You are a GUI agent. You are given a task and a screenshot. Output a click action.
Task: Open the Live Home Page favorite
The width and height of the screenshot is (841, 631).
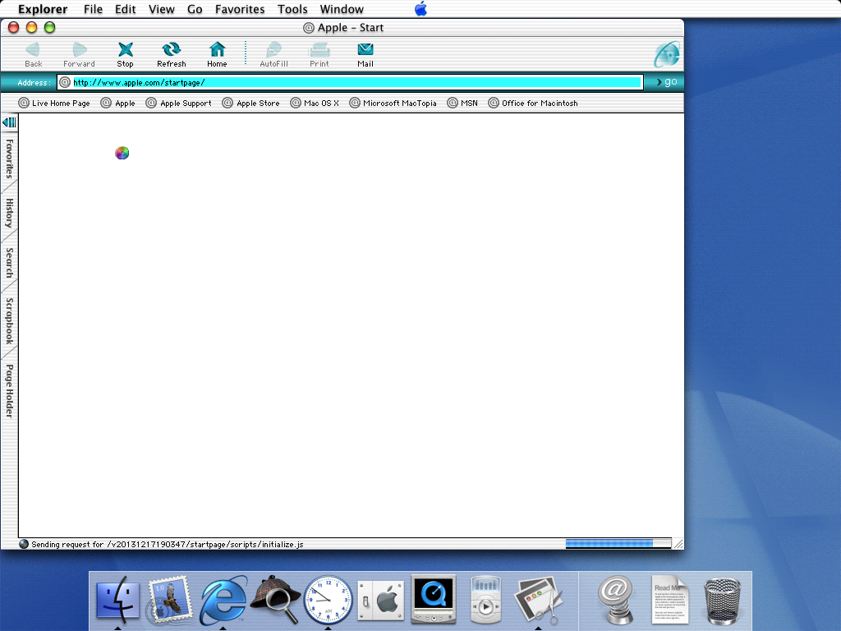point(54,103)
